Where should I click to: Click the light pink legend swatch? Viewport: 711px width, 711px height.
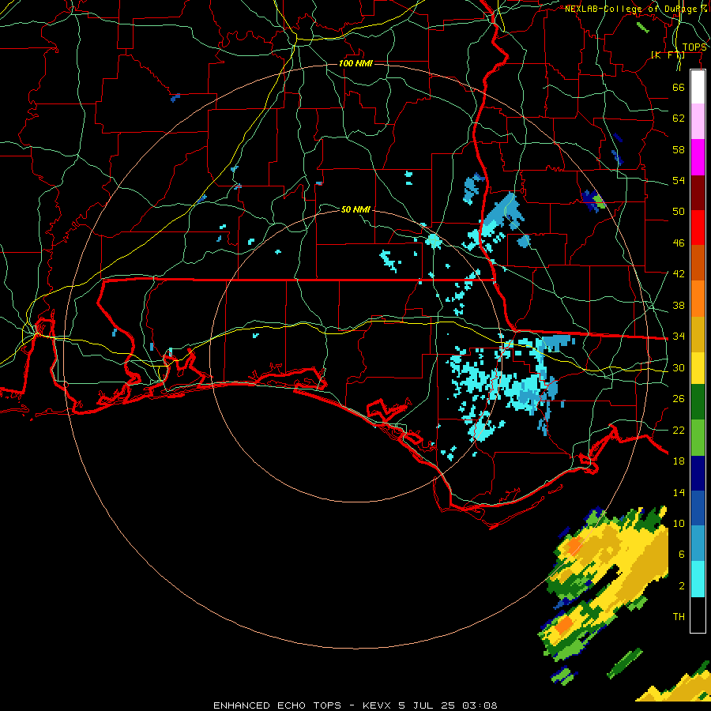coord(698,121)
